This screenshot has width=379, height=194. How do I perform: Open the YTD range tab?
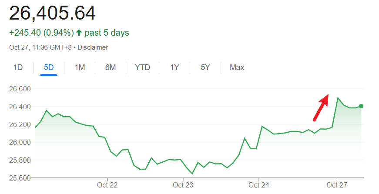coord(142,67)
